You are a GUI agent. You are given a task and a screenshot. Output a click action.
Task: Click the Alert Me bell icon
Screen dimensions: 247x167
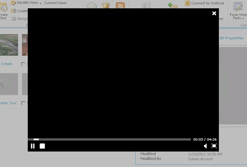pyautogui.click(x=106, y=5)
